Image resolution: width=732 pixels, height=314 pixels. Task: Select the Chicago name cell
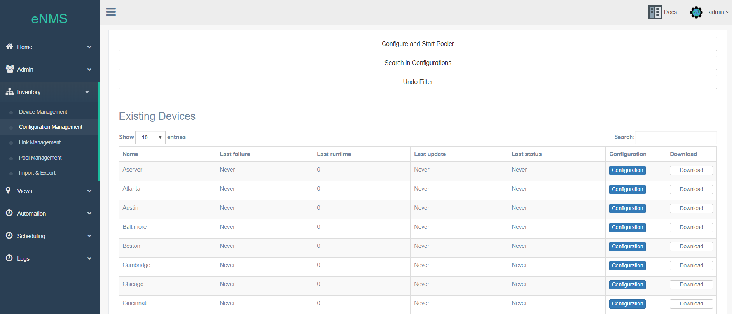[167, 286]
